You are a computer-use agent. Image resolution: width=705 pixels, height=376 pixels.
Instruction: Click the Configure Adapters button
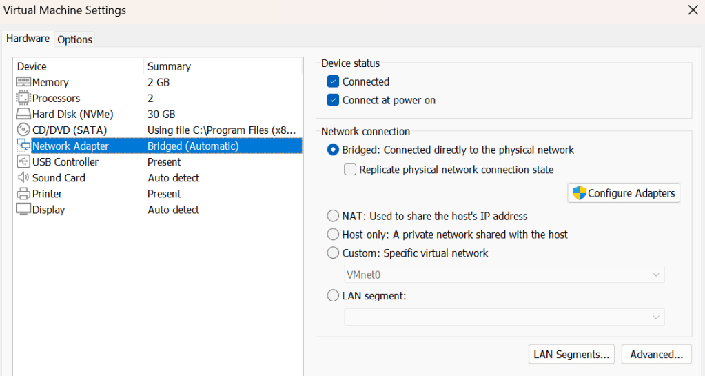pyautogui.click(x=624, y=193)
